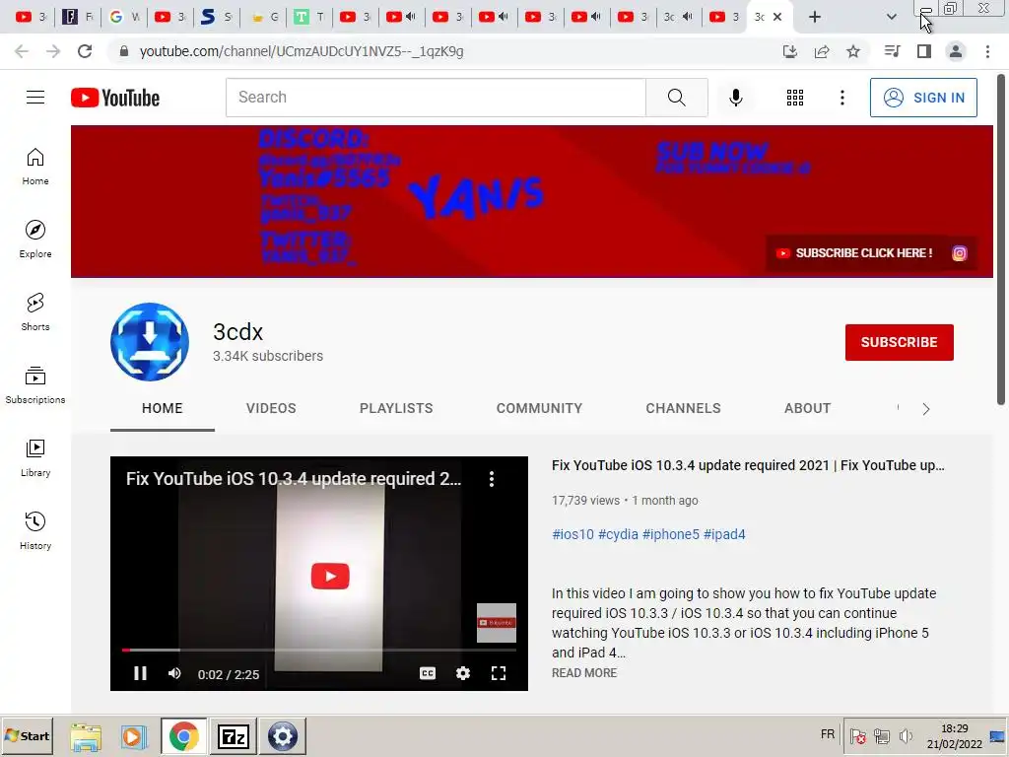This screenshot has width=1009, height=757.
Task: Start voice search with the microphone
Action: pyautogui.click(x=735, y=98)
